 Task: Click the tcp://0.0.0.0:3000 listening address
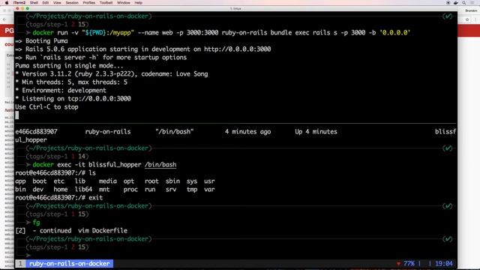click(99, 98)
